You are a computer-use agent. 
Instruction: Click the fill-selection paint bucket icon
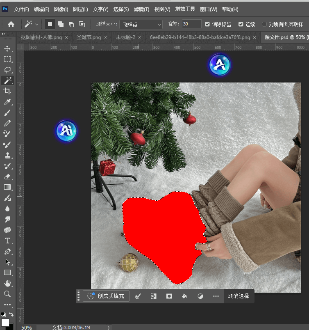[184, 296]
